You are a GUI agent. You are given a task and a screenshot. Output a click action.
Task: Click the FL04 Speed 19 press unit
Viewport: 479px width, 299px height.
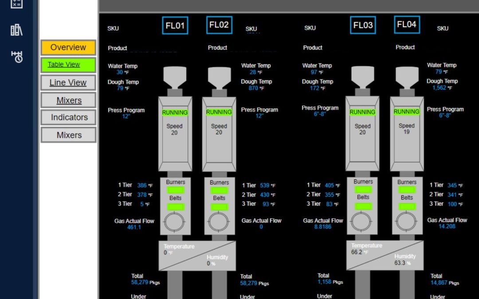pos(407,133)
